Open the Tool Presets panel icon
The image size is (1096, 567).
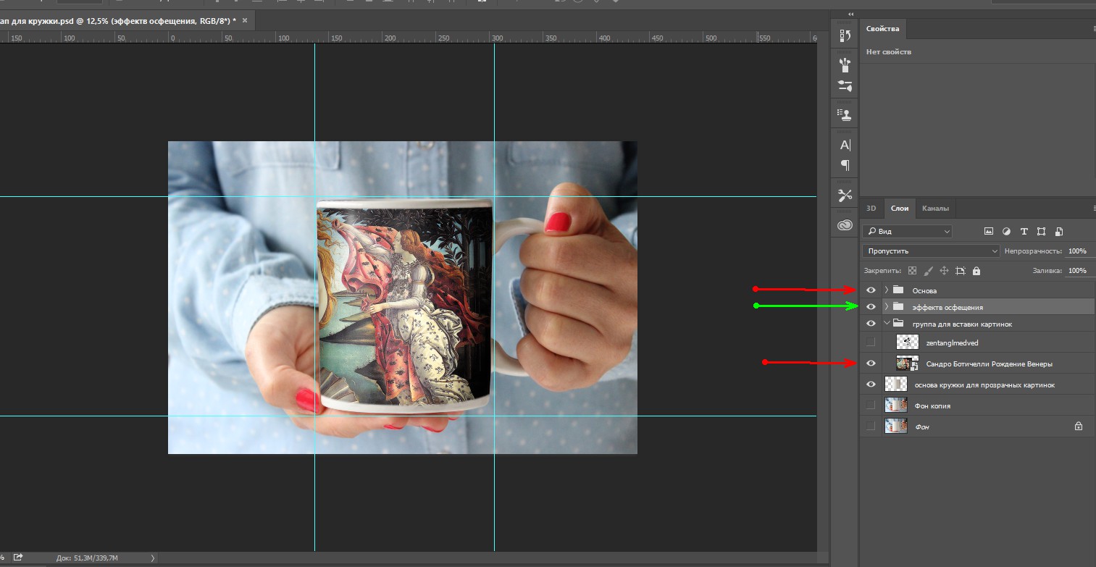point(845,196)
